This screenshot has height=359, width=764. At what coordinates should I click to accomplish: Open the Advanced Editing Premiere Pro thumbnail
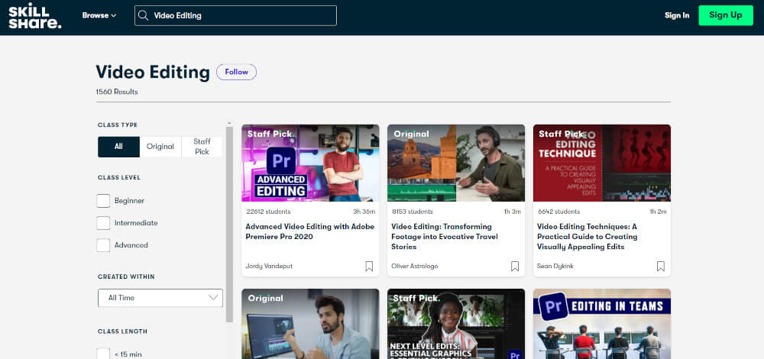click(310, 163)
